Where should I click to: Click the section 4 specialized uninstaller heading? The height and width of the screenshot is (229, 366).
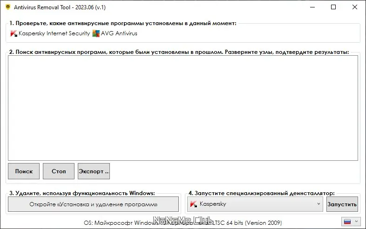pos(262,193)
